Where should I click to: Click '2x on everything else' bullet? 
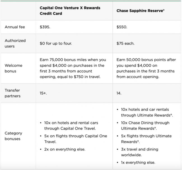click(x=65, y=149)
